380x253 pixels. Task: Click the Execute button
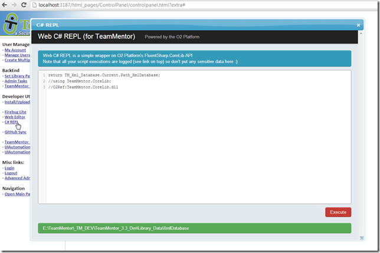(x=338, y=212)
